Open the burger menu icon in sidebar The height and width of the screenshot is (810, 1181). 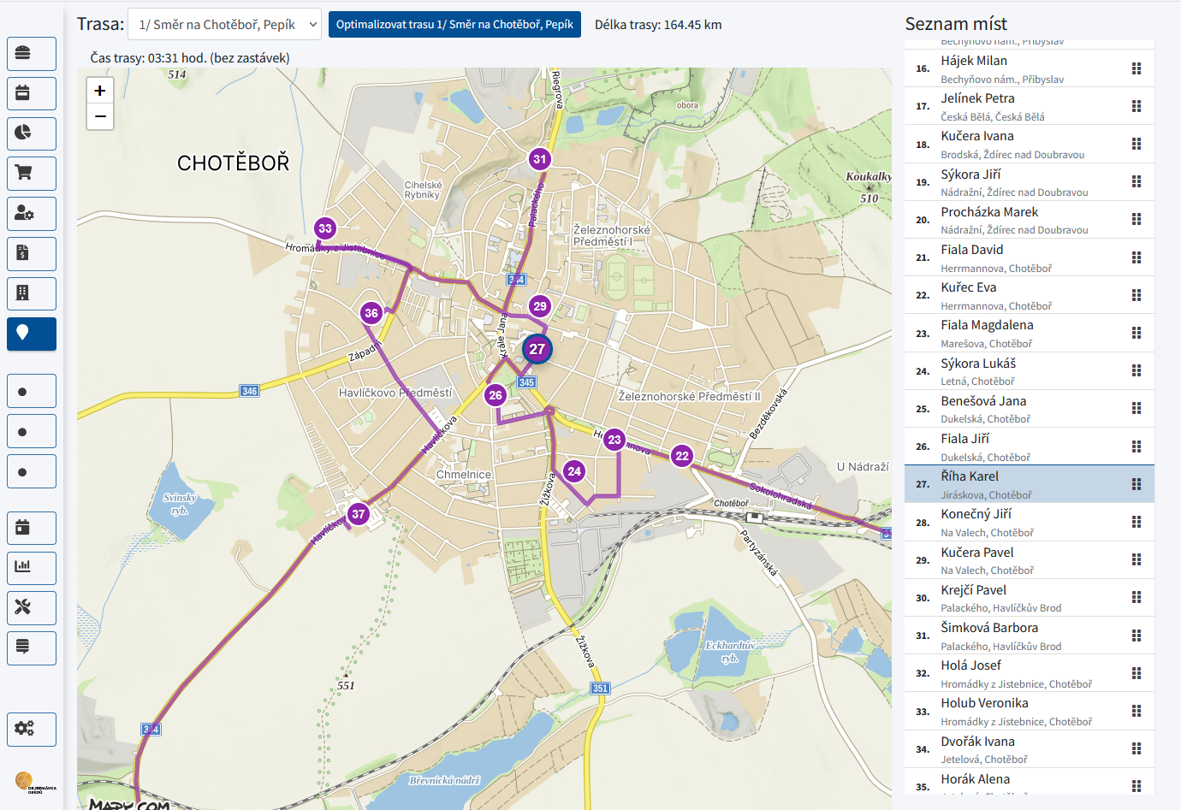pos(32,54)
